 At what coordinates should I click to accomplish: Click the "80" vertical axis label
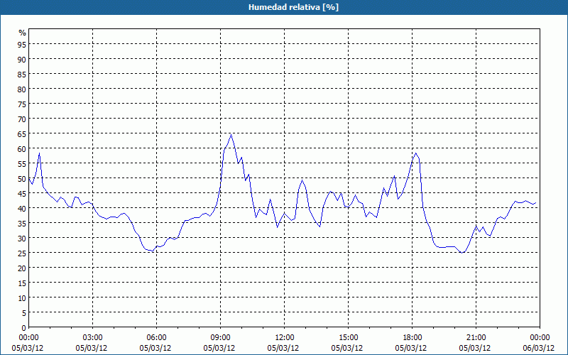pos(22,89)
